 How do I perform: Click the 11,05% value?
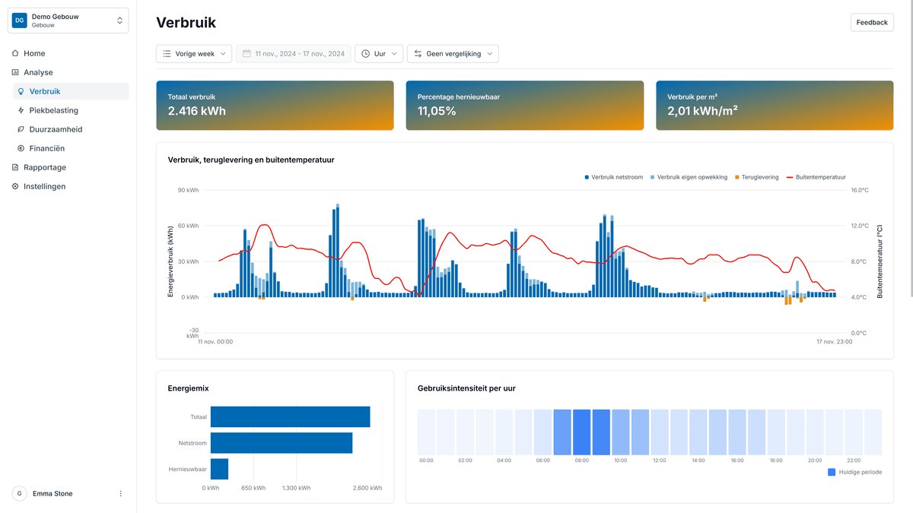437,111
